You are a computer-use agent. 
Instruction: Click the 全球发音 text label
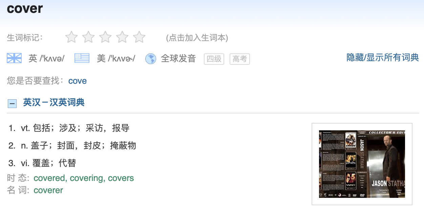(178, 58)
